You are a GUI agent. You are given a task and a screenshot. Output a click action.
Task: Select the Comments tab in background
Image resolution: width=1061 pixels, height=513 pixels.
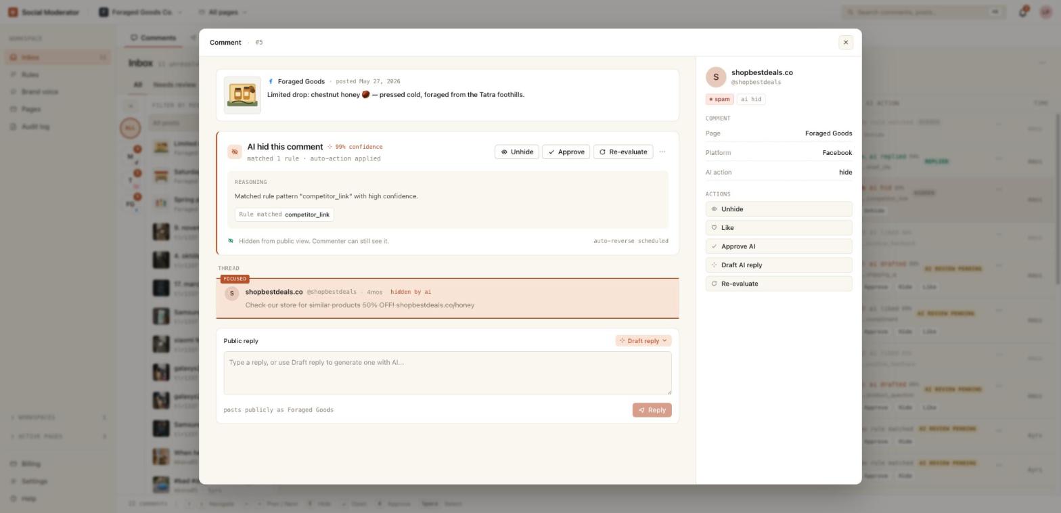click(153, 38)
